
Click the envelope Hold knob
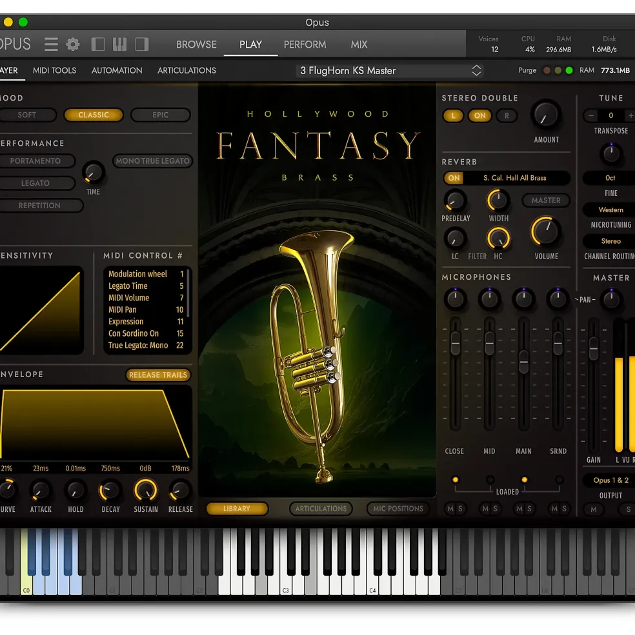pos(76,491)
